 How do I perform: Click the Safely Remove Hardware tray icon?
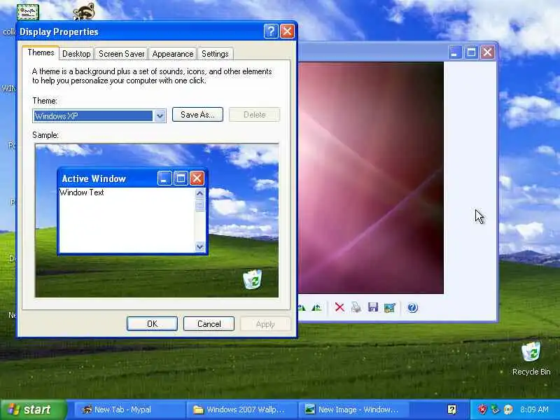point(495,409)
